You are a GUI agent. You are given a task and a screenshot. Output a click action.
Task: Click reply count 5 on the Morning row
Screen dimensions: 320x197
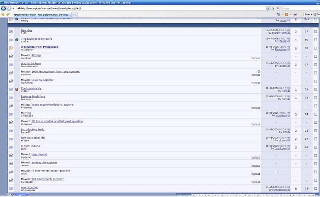(296, 114)
